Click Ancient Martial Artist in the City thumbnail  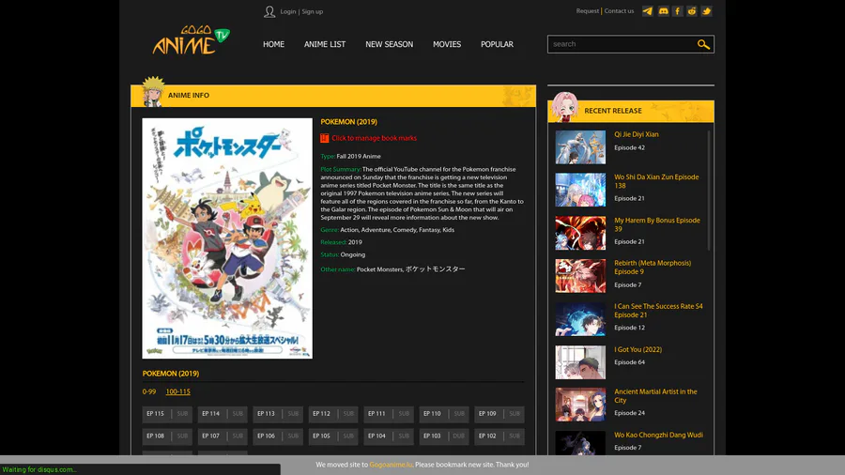[580, 405]
